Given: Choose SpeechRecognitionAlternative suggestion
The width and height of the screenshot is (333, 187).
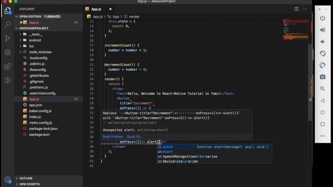Looking at the screenshot, I should (x=214, y=156).
